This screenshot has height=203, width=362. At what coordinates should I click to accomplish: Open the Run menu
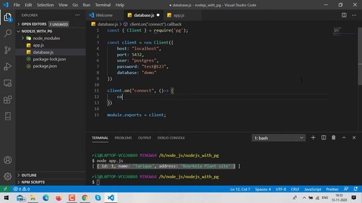click(x=87, y=5)
